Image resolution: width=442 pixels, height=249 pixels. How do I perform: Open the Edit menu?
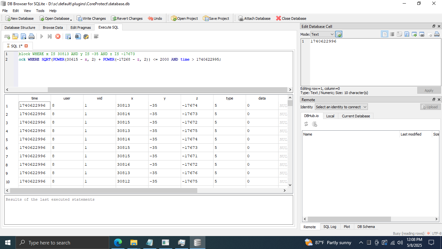coord(16,11)
